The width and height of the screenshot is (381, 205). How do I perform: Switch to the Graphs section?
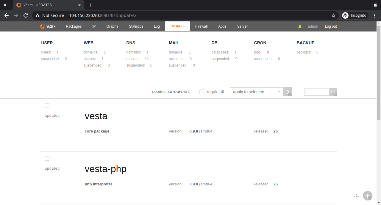click(x=112, y=26)
